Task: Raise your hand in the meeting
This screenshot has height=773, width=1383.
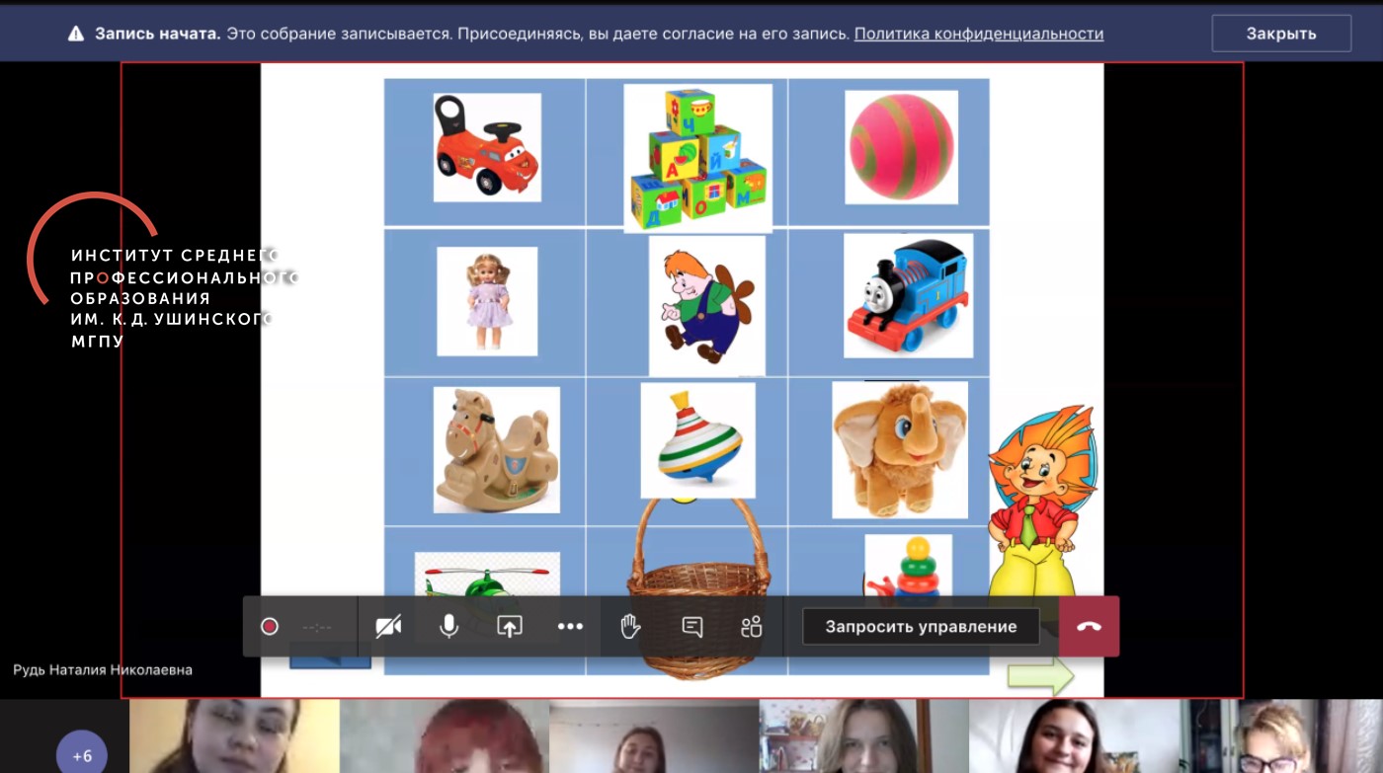Action: (630, 627)
